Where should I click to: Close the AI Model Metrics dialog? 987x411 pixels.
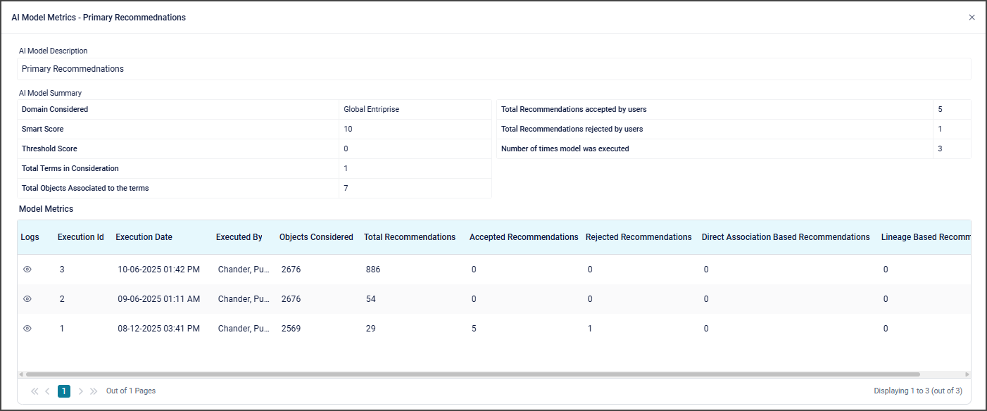tap(972, 18)
